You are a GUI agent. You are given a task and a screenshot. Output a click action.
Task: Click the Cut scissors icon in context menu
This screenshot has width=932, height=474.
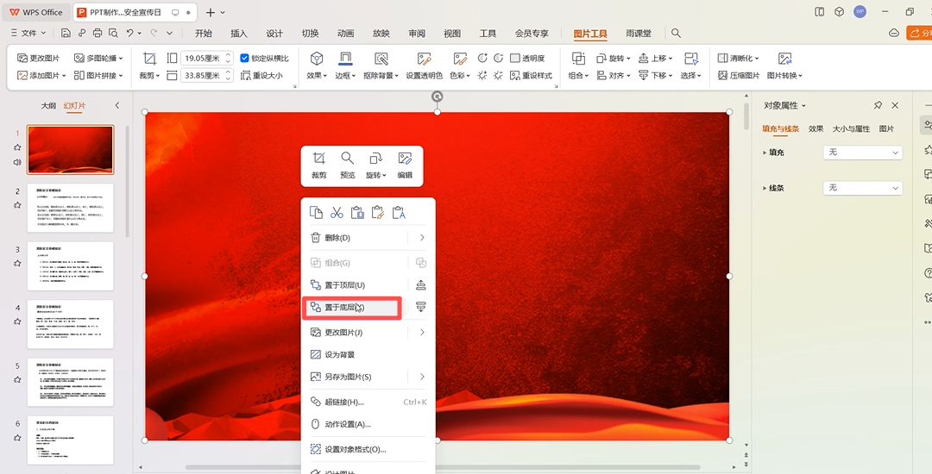[337, 213]
